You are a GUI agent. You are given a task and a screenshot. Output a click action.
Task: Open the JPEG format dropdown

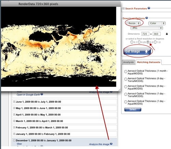click(147, 28)
